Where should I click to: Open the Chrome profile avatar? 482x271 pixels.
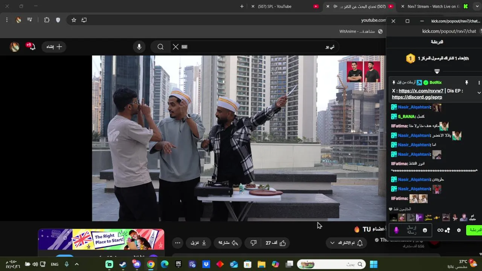[18, 20]
